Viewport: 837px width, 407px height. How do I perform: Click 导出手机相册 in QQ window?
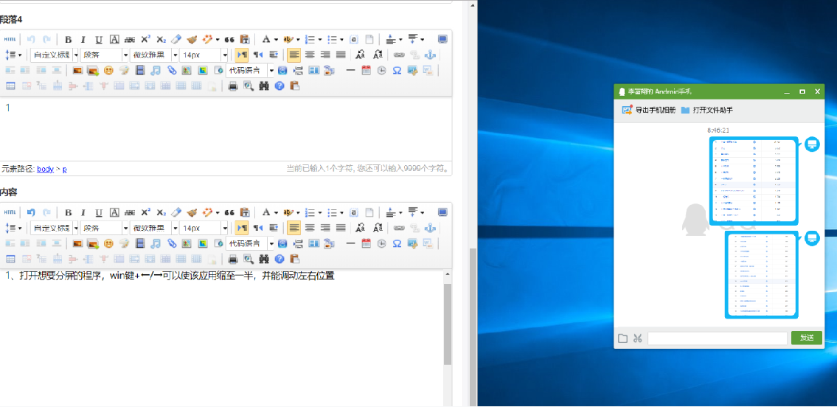(x=649, y=111)
